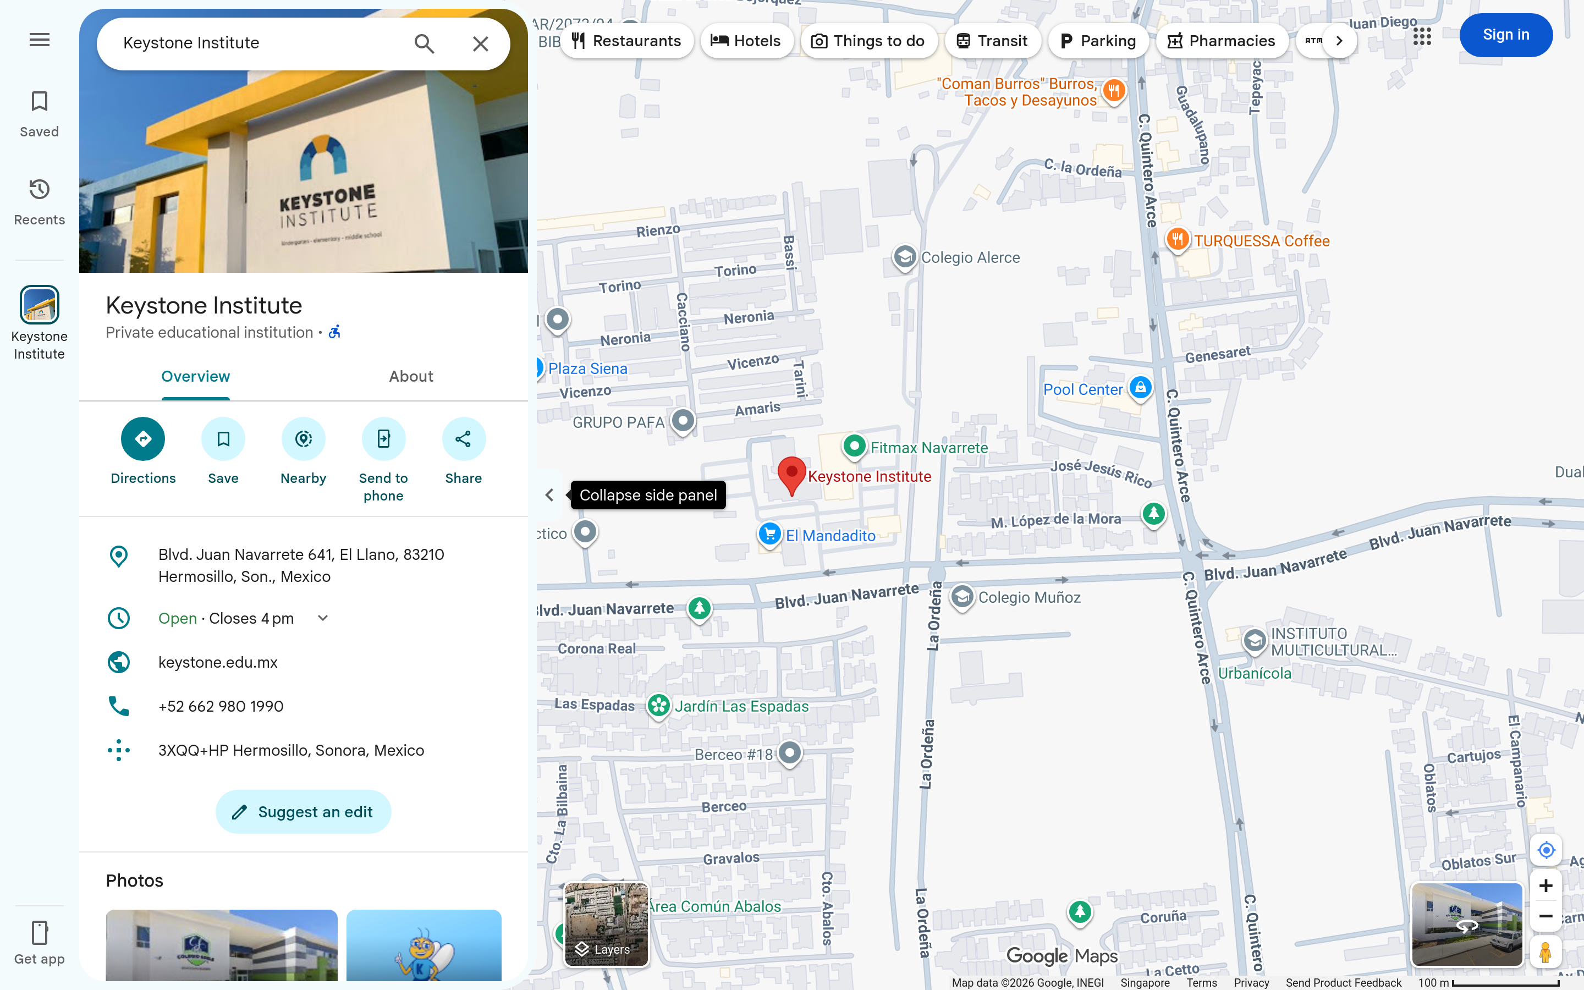Open the Street View thumbnail preview

(x=1467, y=925)
